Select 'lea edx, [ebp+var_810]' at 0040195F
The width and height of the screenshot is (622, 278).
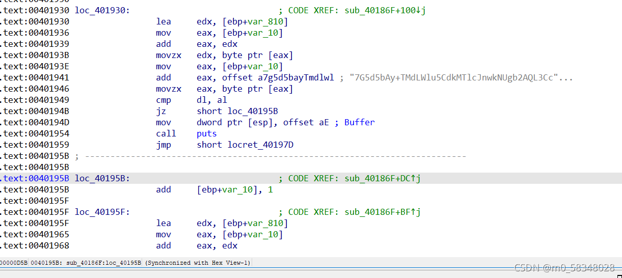coord(222,223)
